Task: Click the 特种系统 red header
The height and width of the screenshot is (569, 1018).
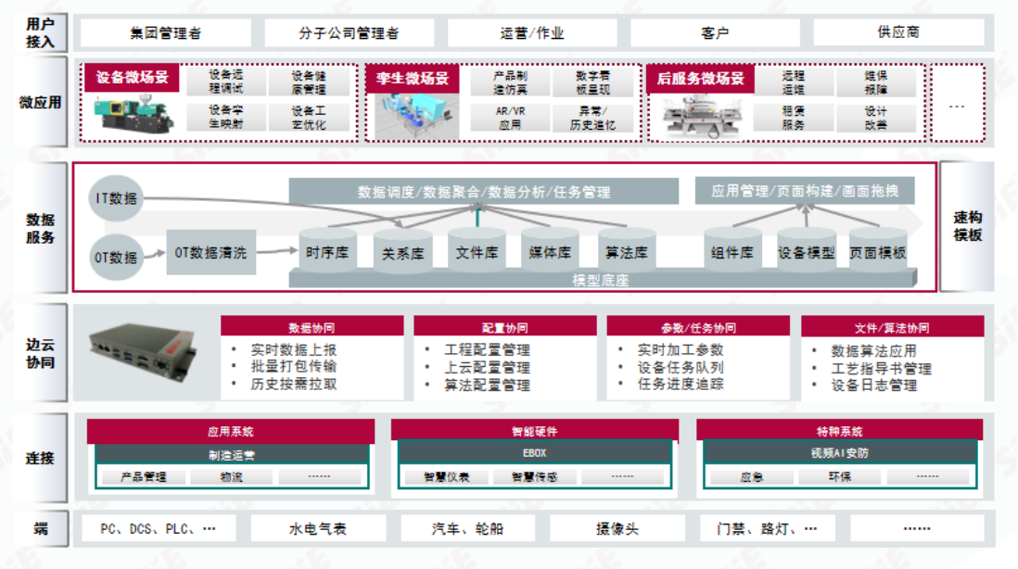Action: (x=839, y=432)
